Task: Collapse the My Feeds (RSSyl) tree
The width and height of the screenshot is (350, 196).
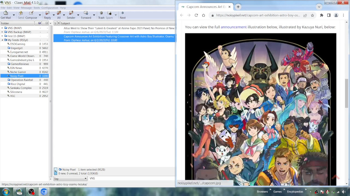Action: [2, 40]
